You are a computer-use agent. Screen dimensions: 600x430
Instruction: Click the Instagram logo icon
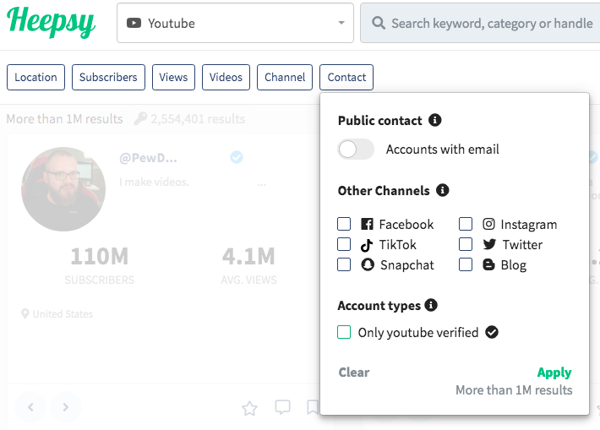click(488, 224)
